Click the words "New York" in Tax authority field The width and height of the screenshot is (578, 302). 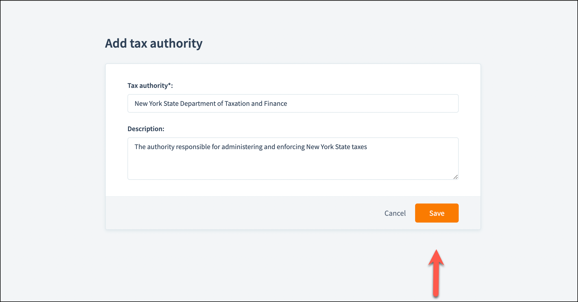(148, 104)
